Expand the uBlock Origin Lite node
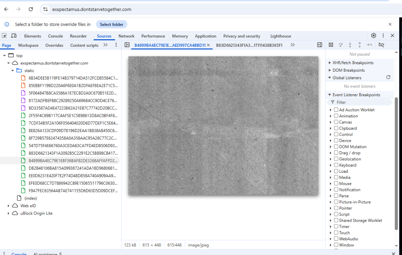402x255 pixels. click(x=9, y=214)
